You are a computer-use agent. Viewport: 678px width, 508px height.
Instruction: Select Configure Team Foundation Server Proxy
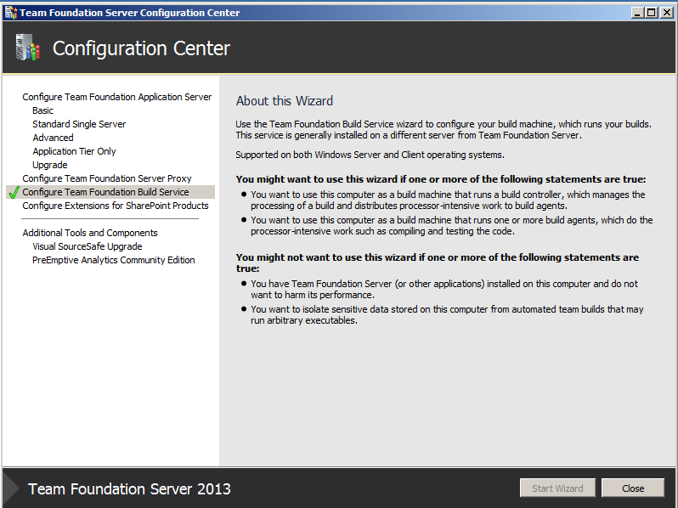[107, 178]
